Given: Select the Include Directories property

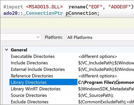Looking at the screenshot, I should pyautogui.click(x=29, y=63).
